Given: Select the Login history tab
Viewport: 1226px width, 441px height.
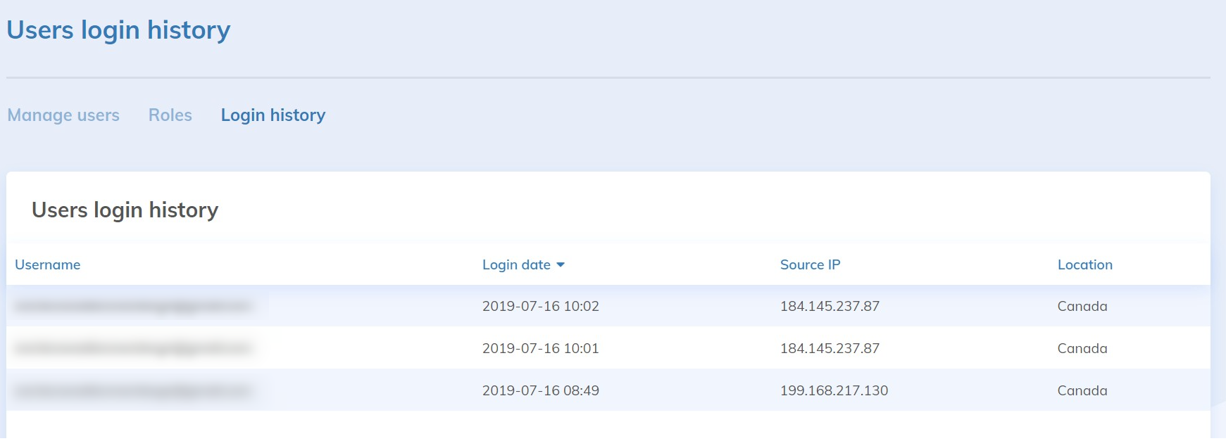Looking at the screenshot, I should (x=273, y=115).
